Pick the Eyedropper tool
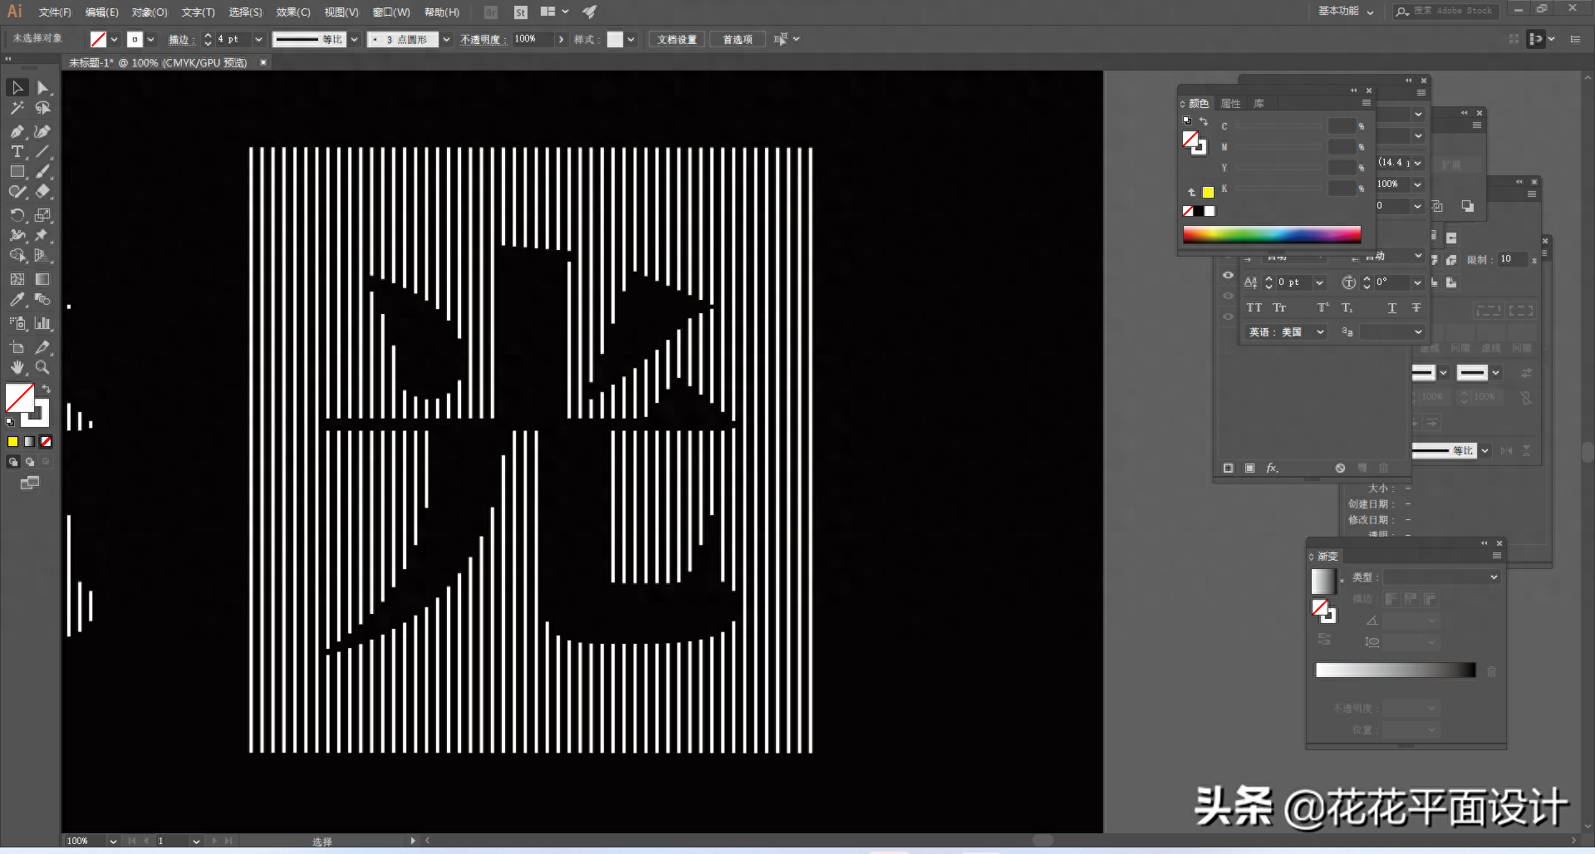The image size is (1595, 854). 17,300
